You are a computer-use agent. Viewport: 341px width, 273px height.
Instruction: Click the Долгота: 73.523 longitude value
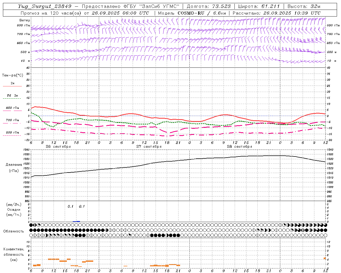pyautogui.click(x=209, y=6)
